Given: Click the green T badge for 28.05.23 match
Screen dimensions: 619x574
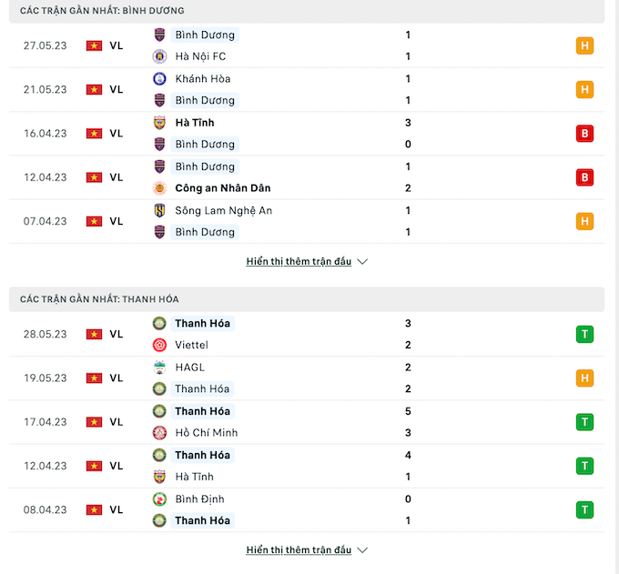Looking at the screenshot, I should [584, 334].
